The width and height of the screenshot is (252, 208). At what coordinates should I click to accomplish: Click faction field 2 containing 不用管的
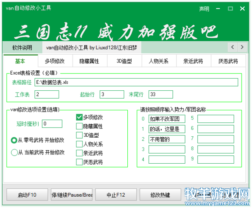tap(167, 139)
